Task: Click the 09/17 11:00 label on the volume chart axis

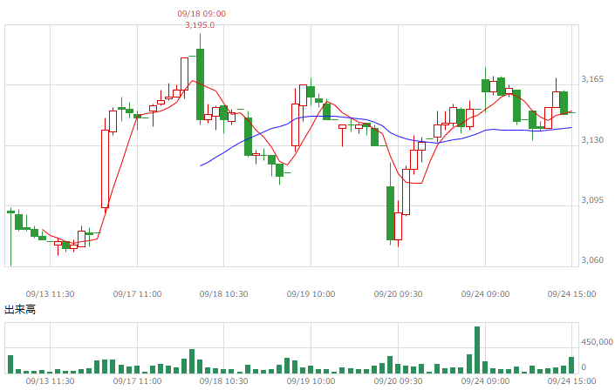Action: pyautogui.click(x=137, y=381)
